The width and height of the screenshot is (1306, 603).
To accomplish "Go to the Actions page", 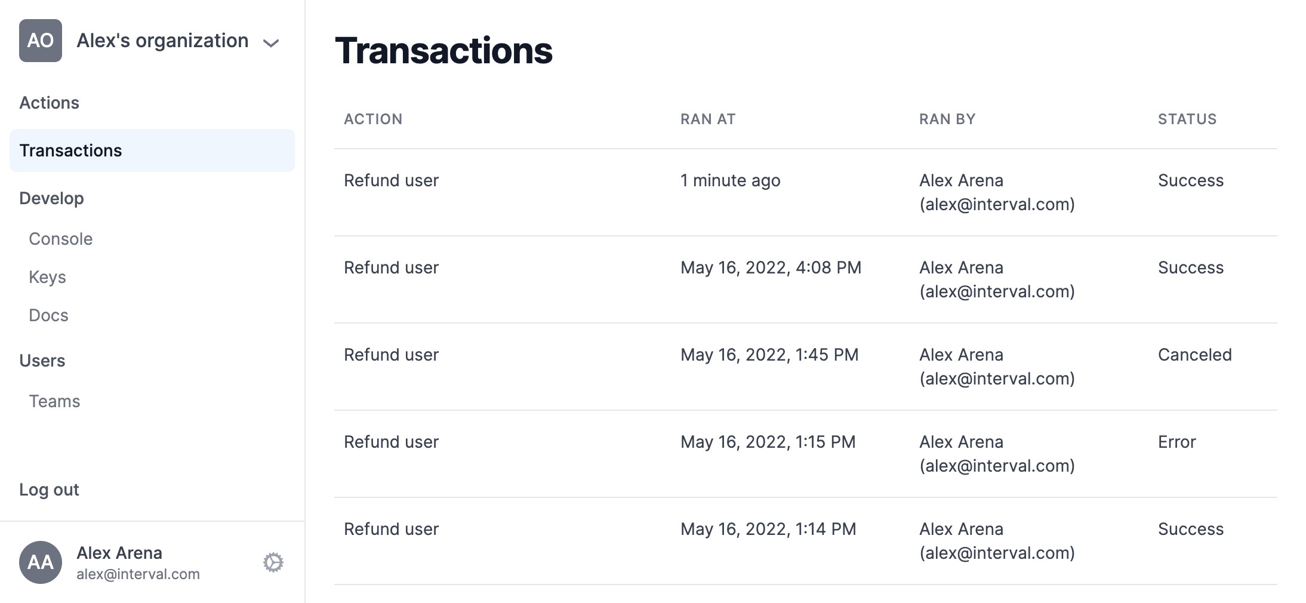I will tap(49, 103).
